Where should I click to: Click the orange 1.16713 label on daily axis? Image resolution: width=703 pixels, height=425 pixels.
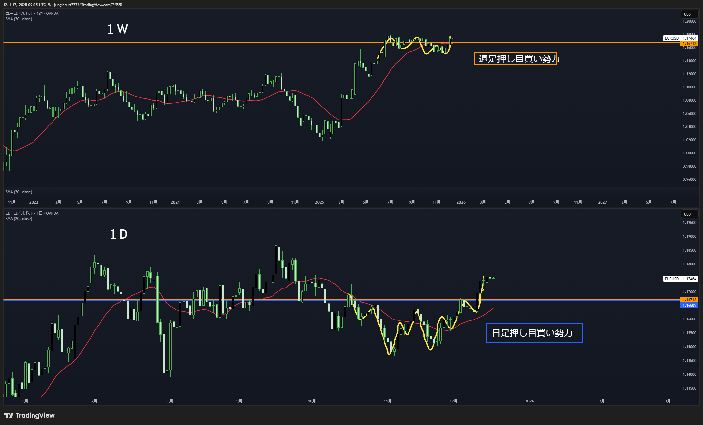coord(689,300)
